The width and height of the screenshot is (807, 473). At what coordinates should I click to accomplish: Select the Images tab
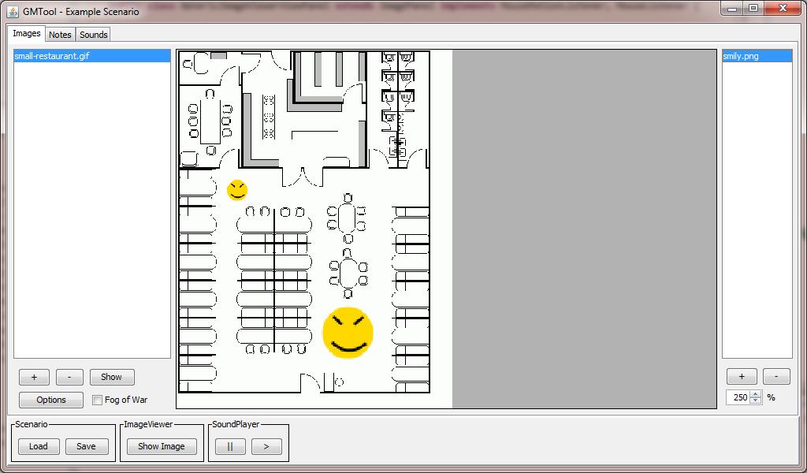click(x=27, y=34)
